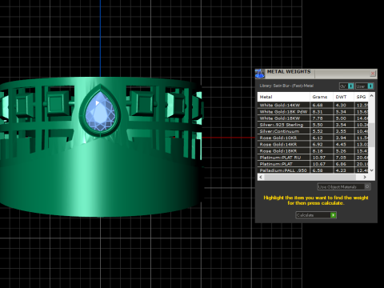This screenshot has width=384, height=288.
Task: Click the 6.92 grams cell
Action: 322,144
